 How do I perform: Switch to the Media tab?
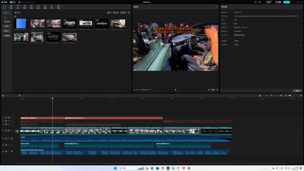tap(4, 6)
